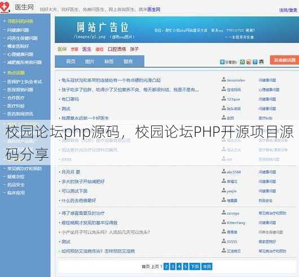Open the post 如何预防艾滋病传染
The height and width of the screenshot is (277, 299).
98,251
